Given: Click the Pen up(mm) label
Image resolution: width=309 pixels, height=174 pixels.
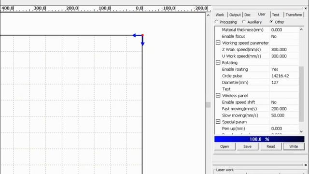Looking at the screenshot, I should [x=234, y=129].
